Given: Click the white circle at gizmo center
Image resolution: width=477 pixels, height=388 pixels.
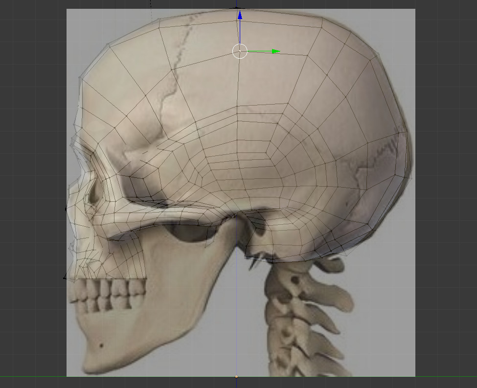Looking at the screenshot, I should pyautogui.click(x=240, y=51).
